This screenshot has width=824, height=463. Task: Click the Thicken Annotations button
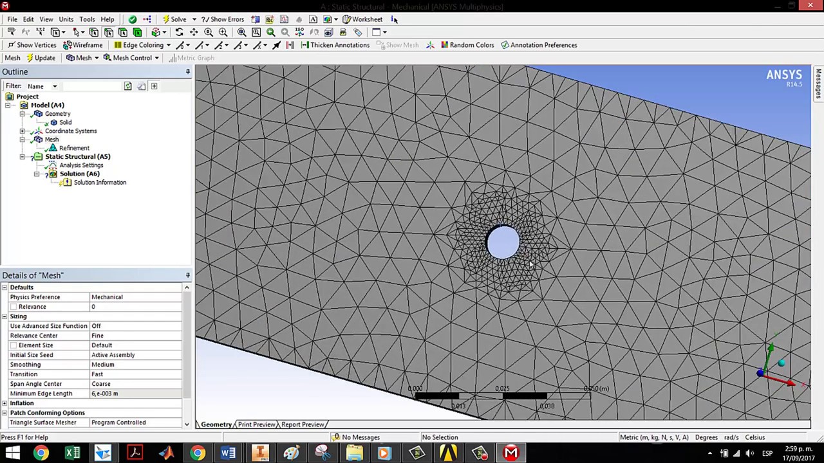pos(335,45)
